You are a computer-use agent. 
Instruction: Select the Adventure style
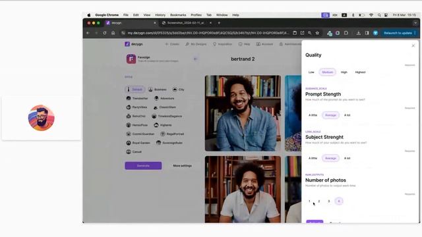pos(164,98)
